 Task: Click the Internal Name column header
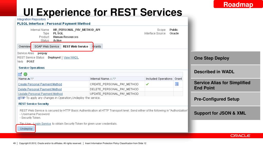pos(100,79)
